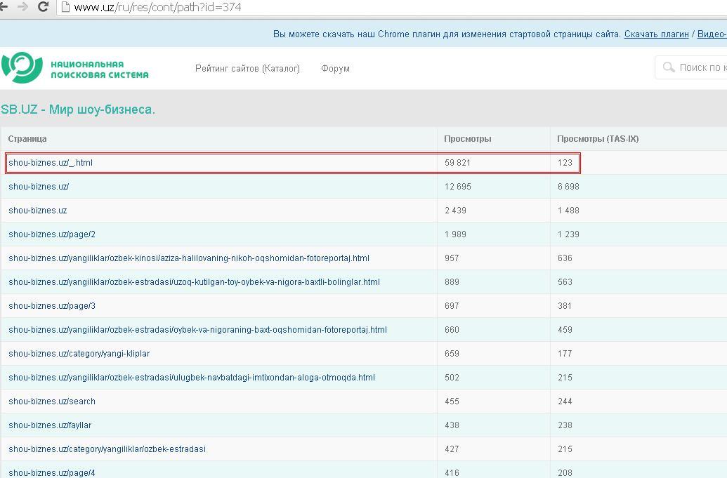This screenshot has height=478, width=727.
Task: Open the shou-biznes.uz/search link
Action: click(52, 401)
